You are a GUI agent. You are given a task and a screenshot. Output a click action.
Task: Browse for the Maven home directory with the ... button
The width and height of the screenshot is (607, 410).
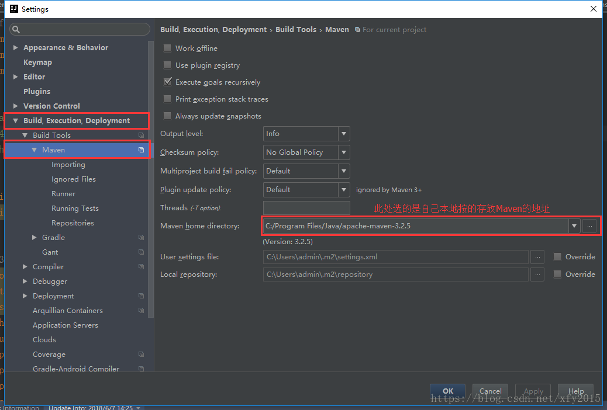pos(589,226)
